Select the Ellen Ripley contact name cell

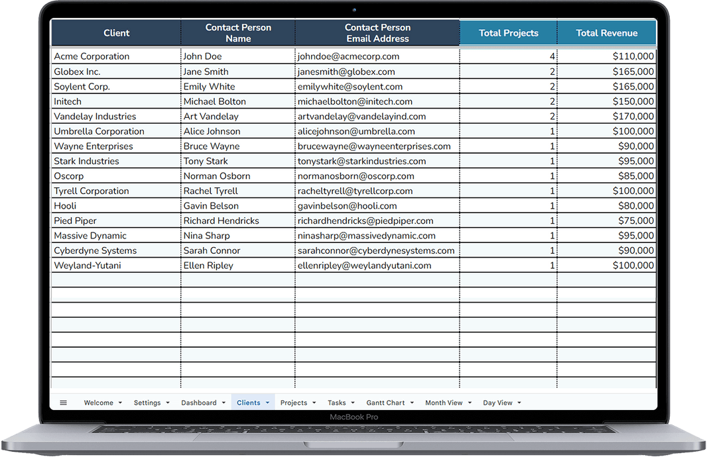click(x=211, y=265)
